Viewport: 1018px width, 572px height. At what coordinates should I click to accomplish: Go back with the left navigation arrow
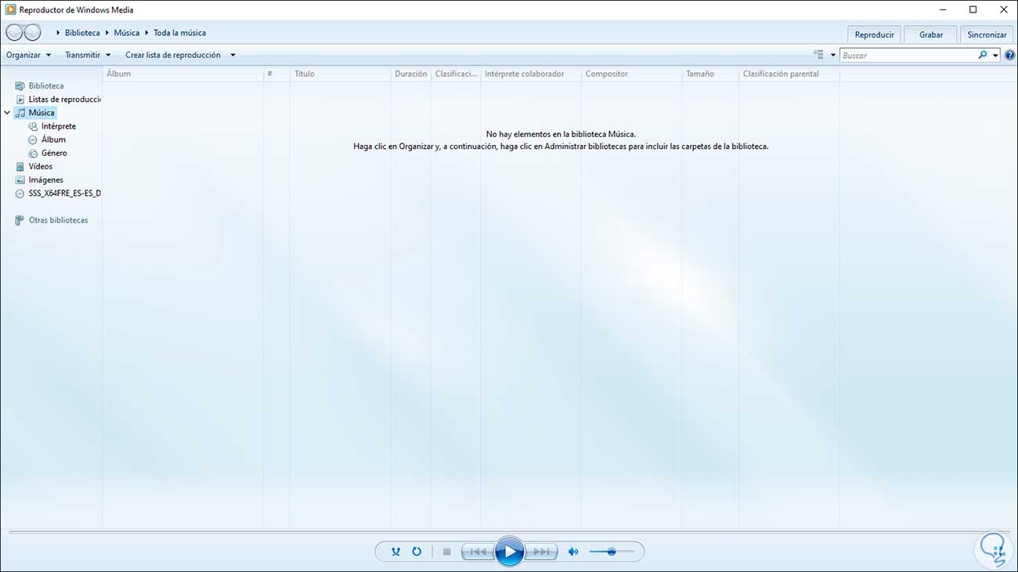[x=14, y=32]
